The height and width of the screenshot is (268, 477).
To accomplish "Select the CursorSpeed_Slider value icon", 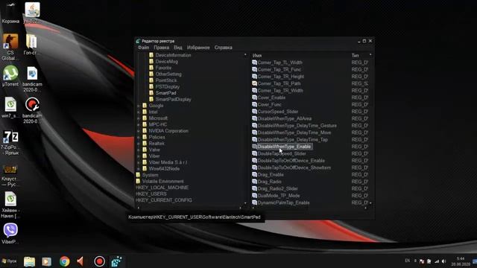I will pos(255,112).
